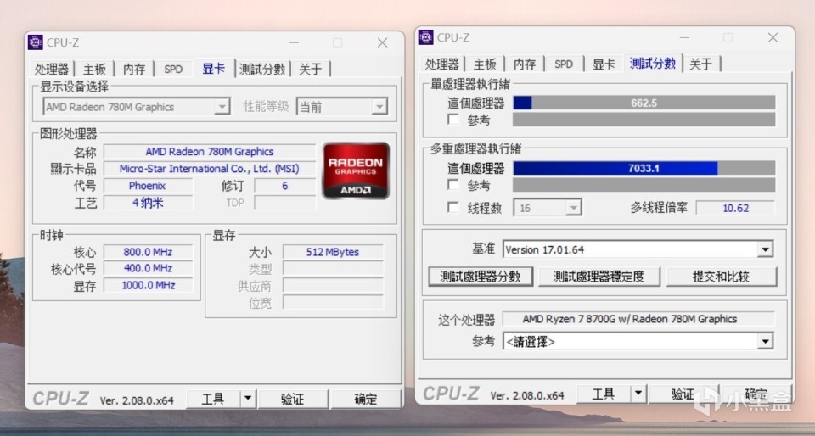Screen dimensions: 815x436
Task: Select SPD tab in right window
Action: [564, 64]
